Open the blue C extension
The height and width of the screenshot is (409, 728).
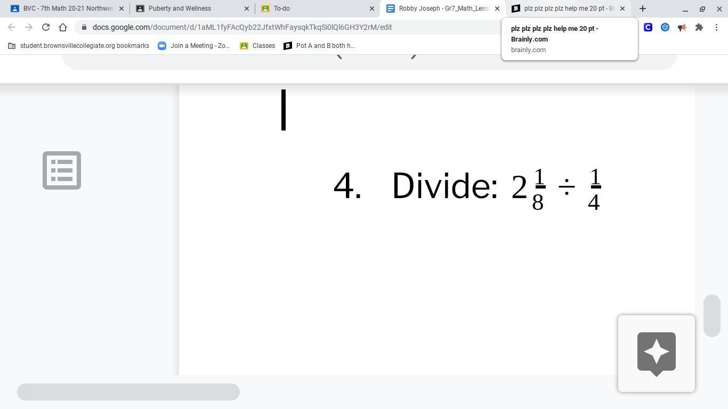point(648,27)
